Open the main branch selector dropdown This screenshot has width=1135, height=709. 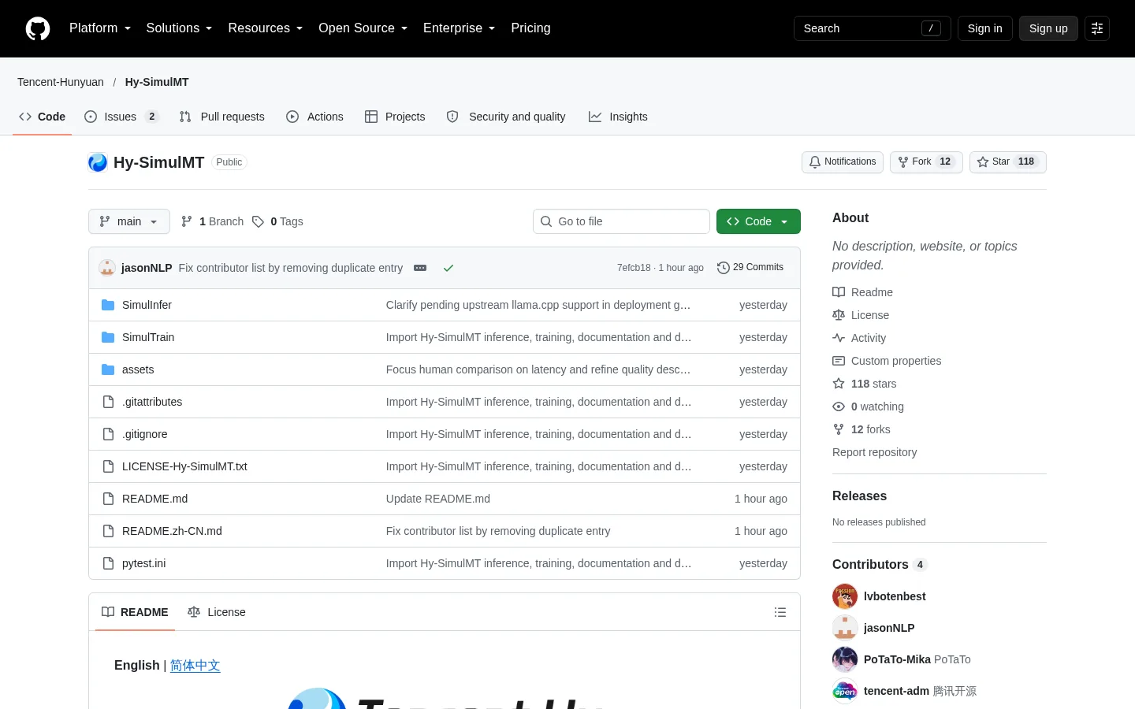point(129,221)
